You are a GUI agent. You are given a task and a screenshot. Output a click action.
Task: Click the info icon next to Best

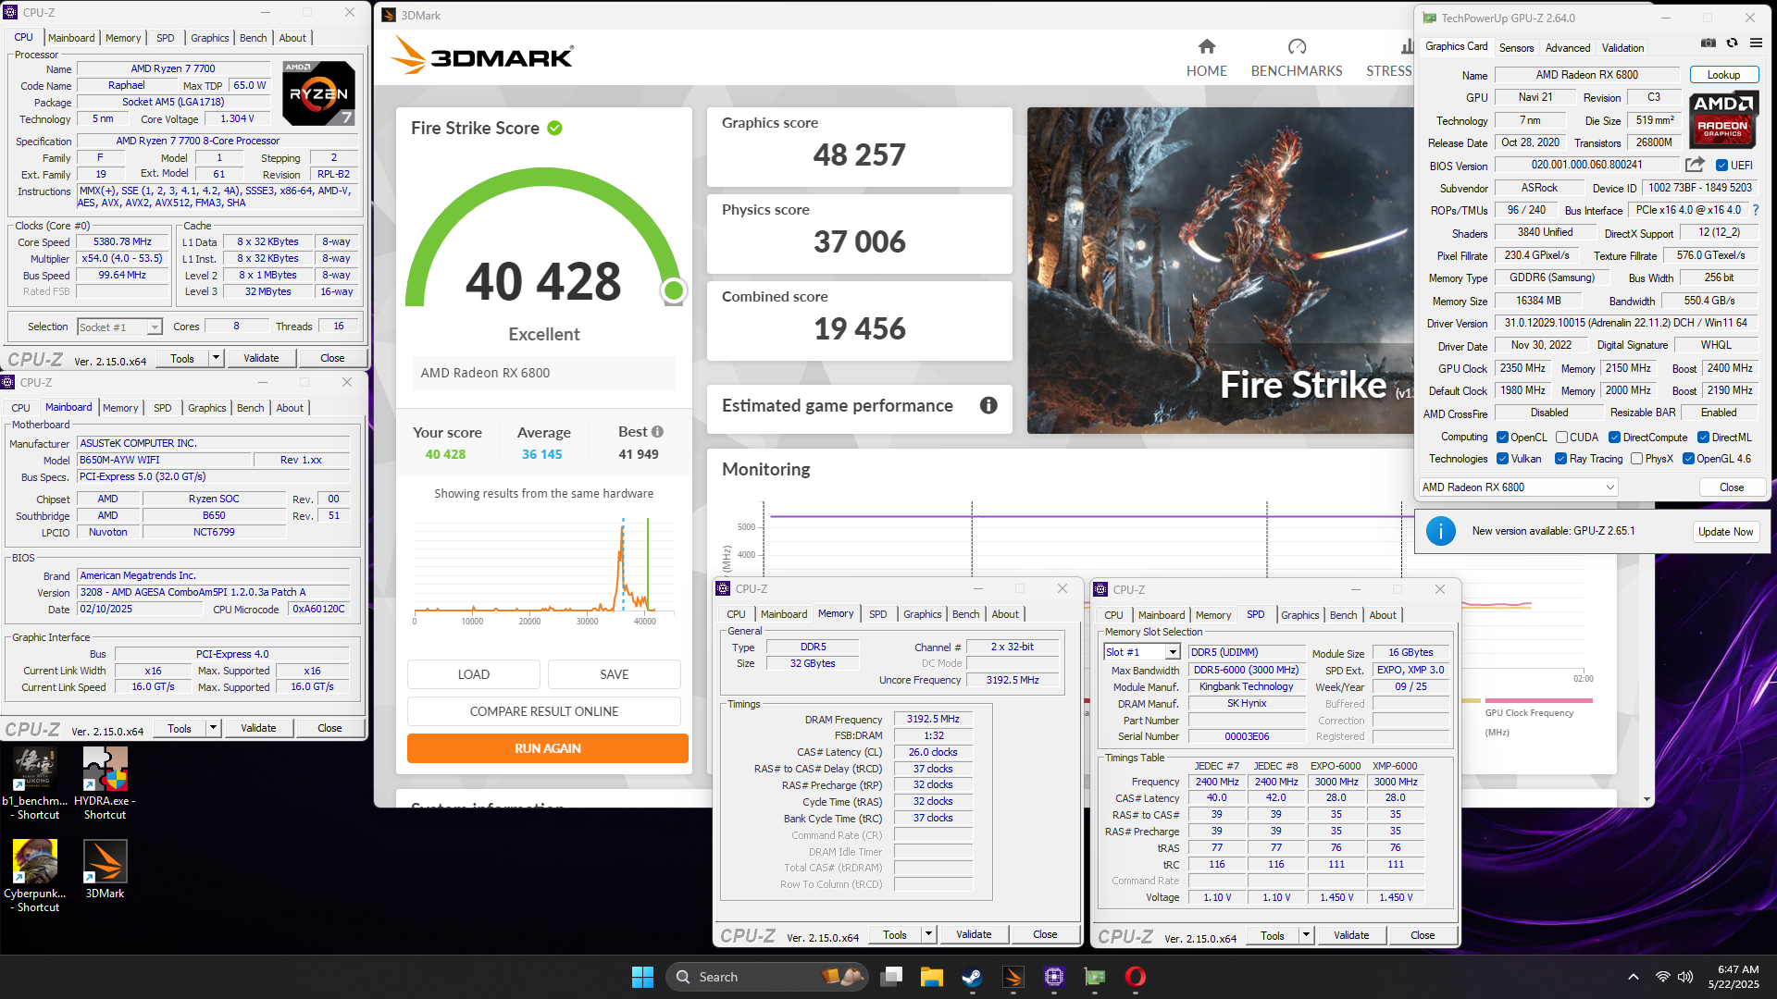point(657,432)
